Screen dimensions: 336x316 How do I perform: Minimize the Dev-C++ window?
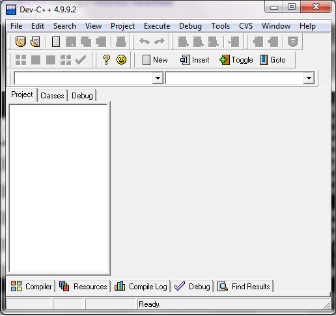tap(274, 7)
